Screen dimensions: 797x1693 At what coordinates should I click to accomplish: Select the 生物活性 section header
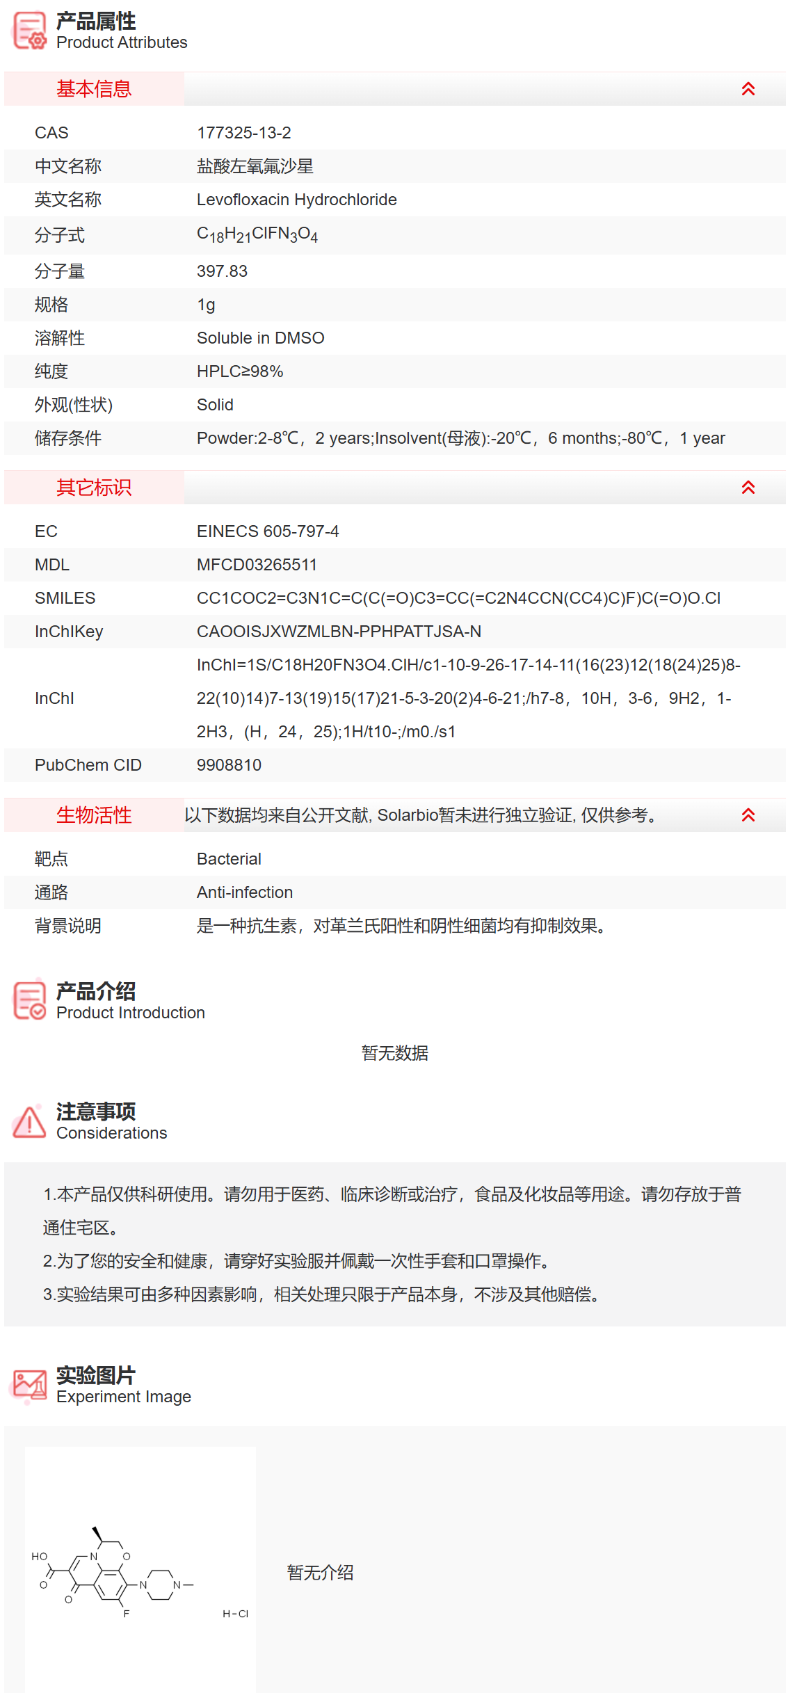pos(94,815)
